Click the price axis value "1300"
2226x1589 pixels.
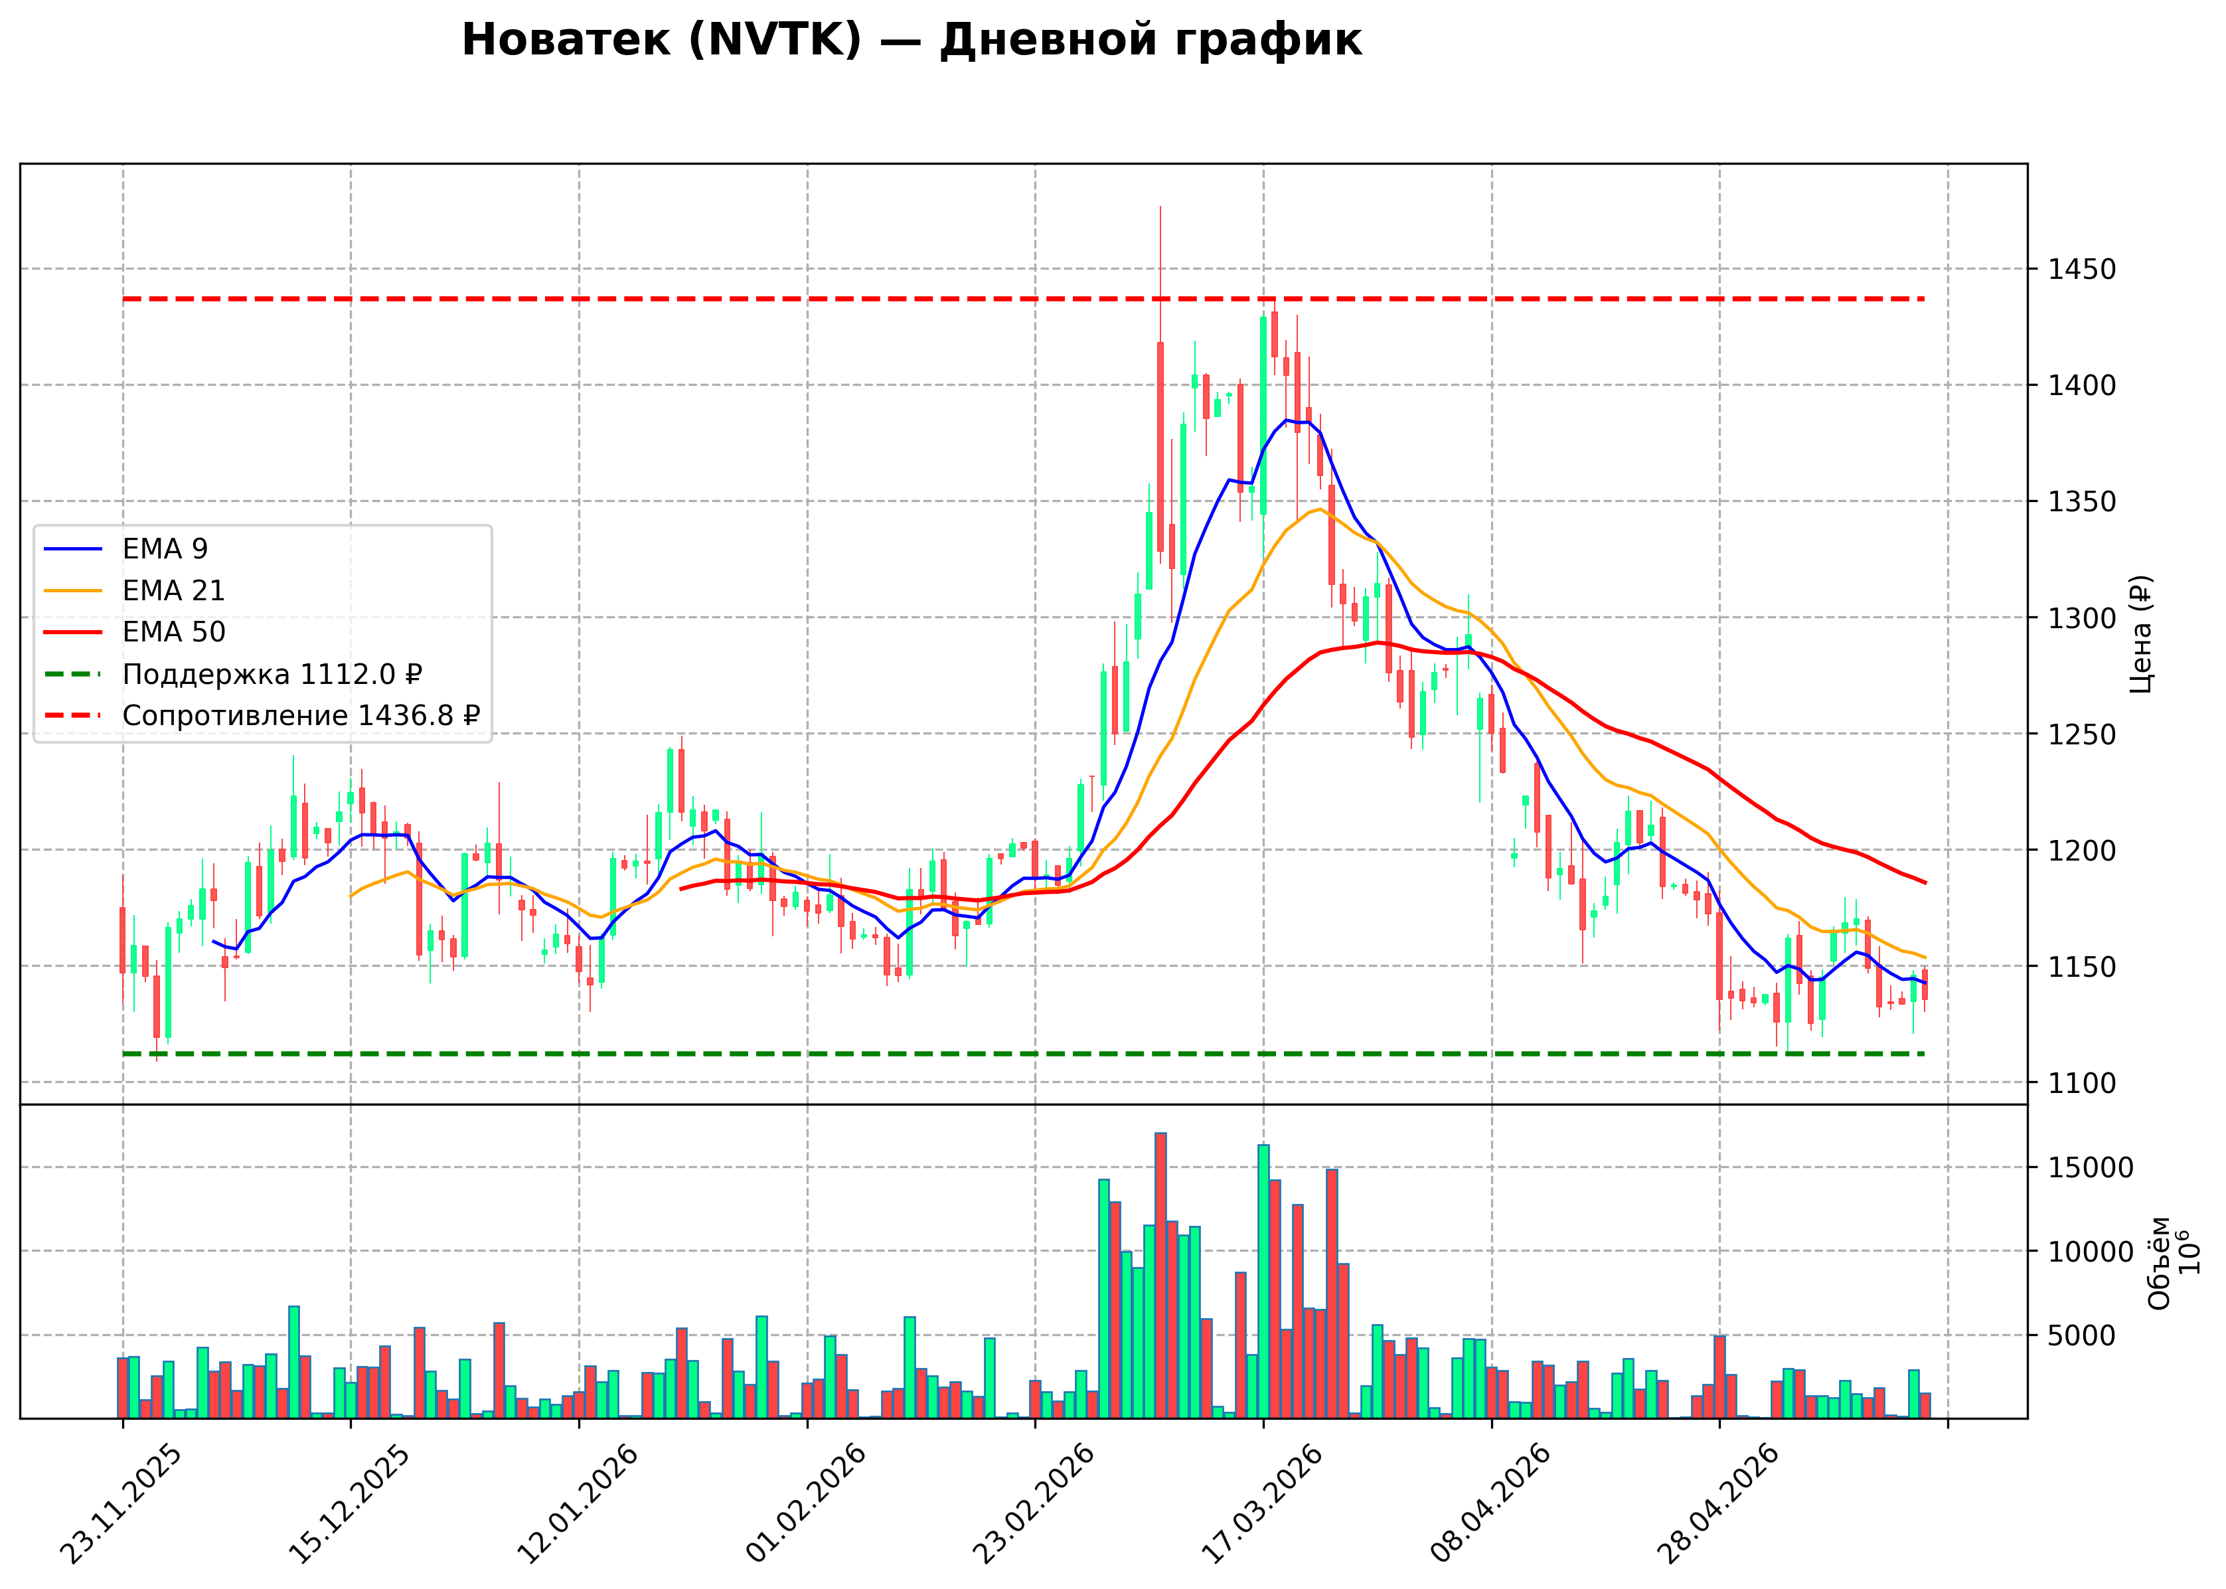(2082, 618)
